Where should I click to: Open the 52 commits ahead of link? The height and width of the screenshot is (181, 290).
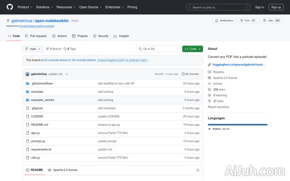click(x=57, y=60)
